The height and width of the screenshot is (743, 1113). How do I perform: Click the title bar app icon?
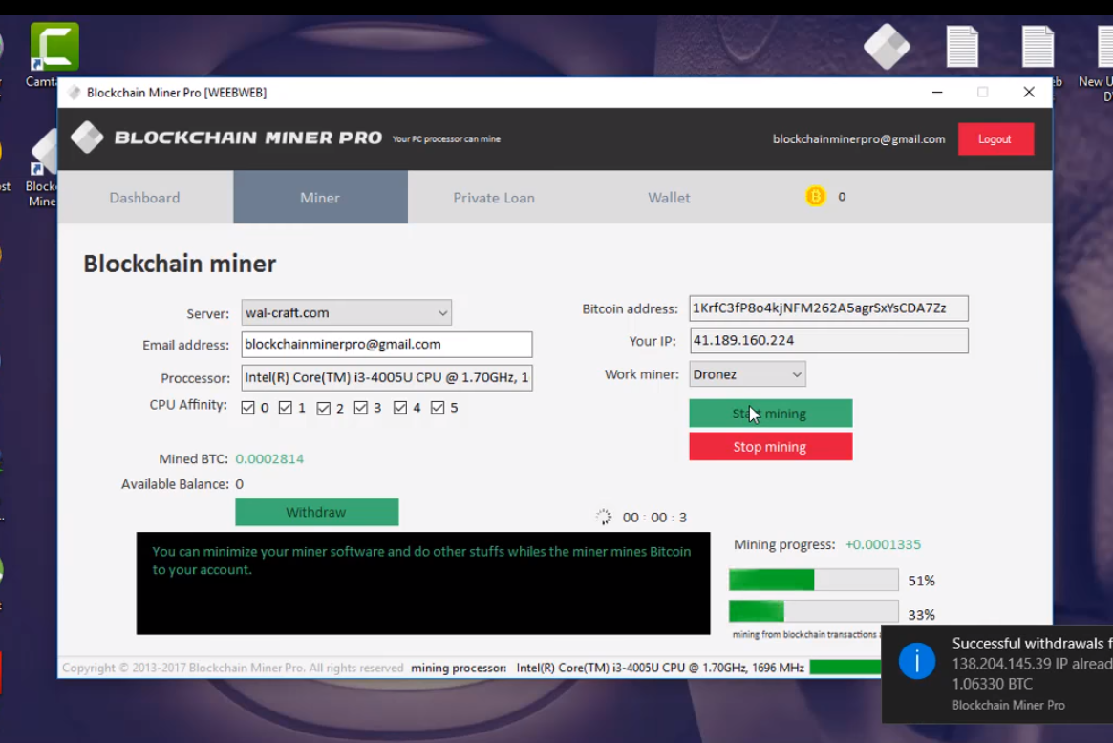pos(75,93)
